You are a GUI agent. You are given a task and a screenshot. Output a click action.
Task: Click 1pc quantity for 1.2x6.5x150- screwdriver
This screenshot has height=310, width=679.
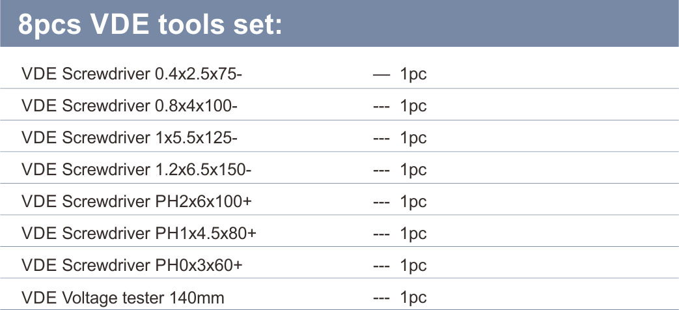click(413, 171)
